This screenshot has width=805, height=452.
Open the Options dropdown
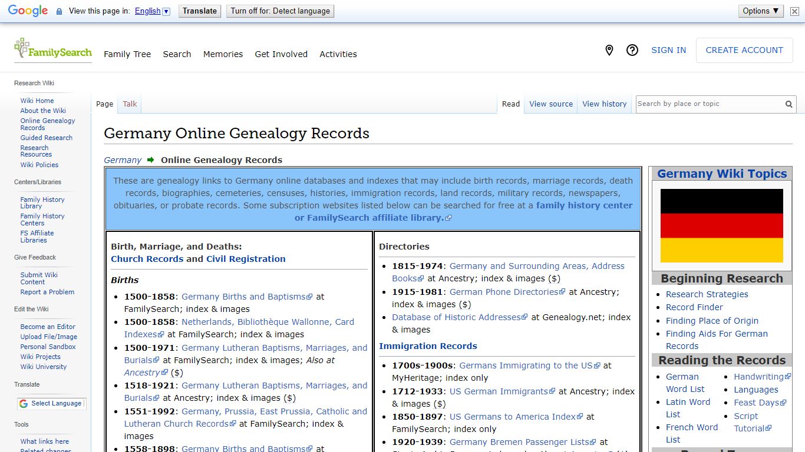point(761,11)
